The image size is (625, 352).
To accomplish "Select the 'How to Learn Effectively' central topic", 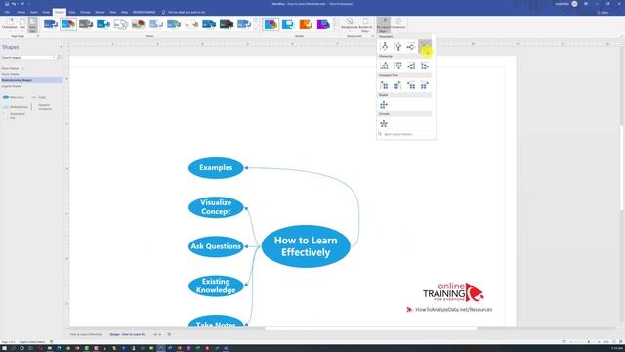I will point(306,246).
